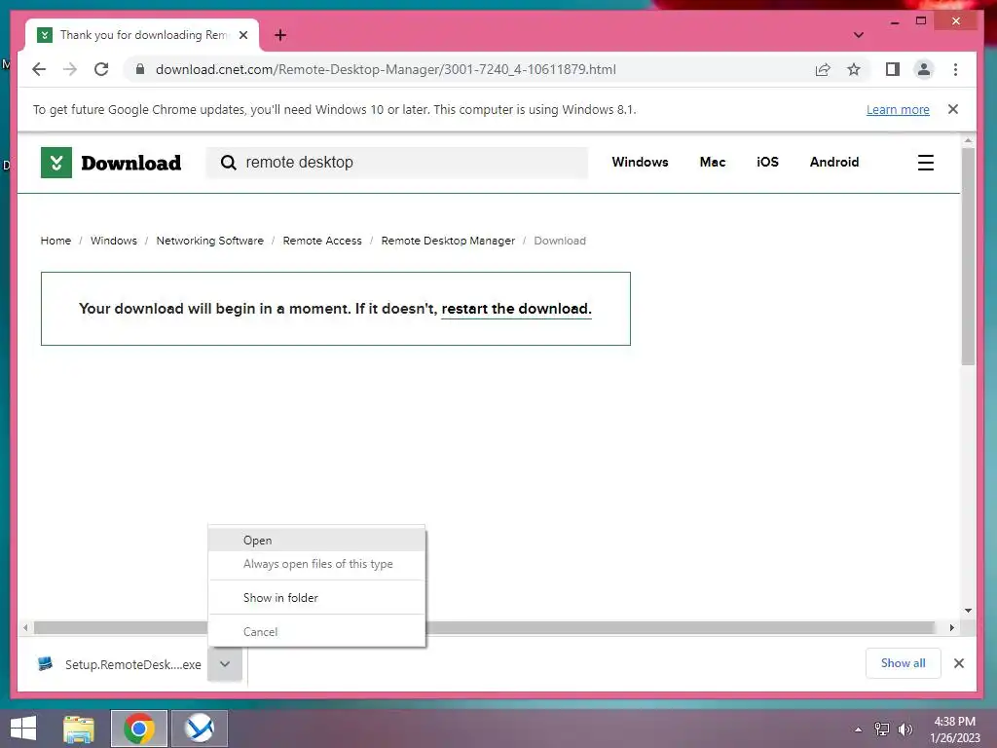
Task: Click the Setup.RemoteDesk....exe download item
Action: point(120,664)
